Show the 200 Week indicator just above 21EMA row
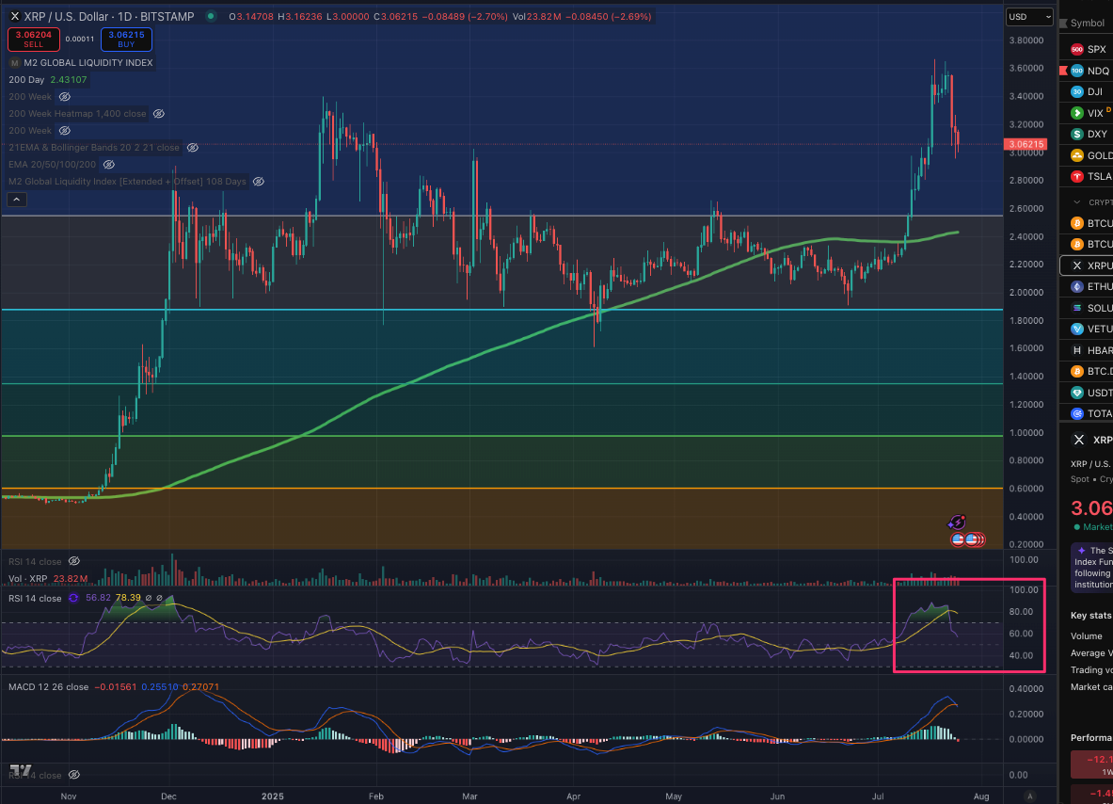This screenshot has height=804, width=1113. (x=65, y=131)
